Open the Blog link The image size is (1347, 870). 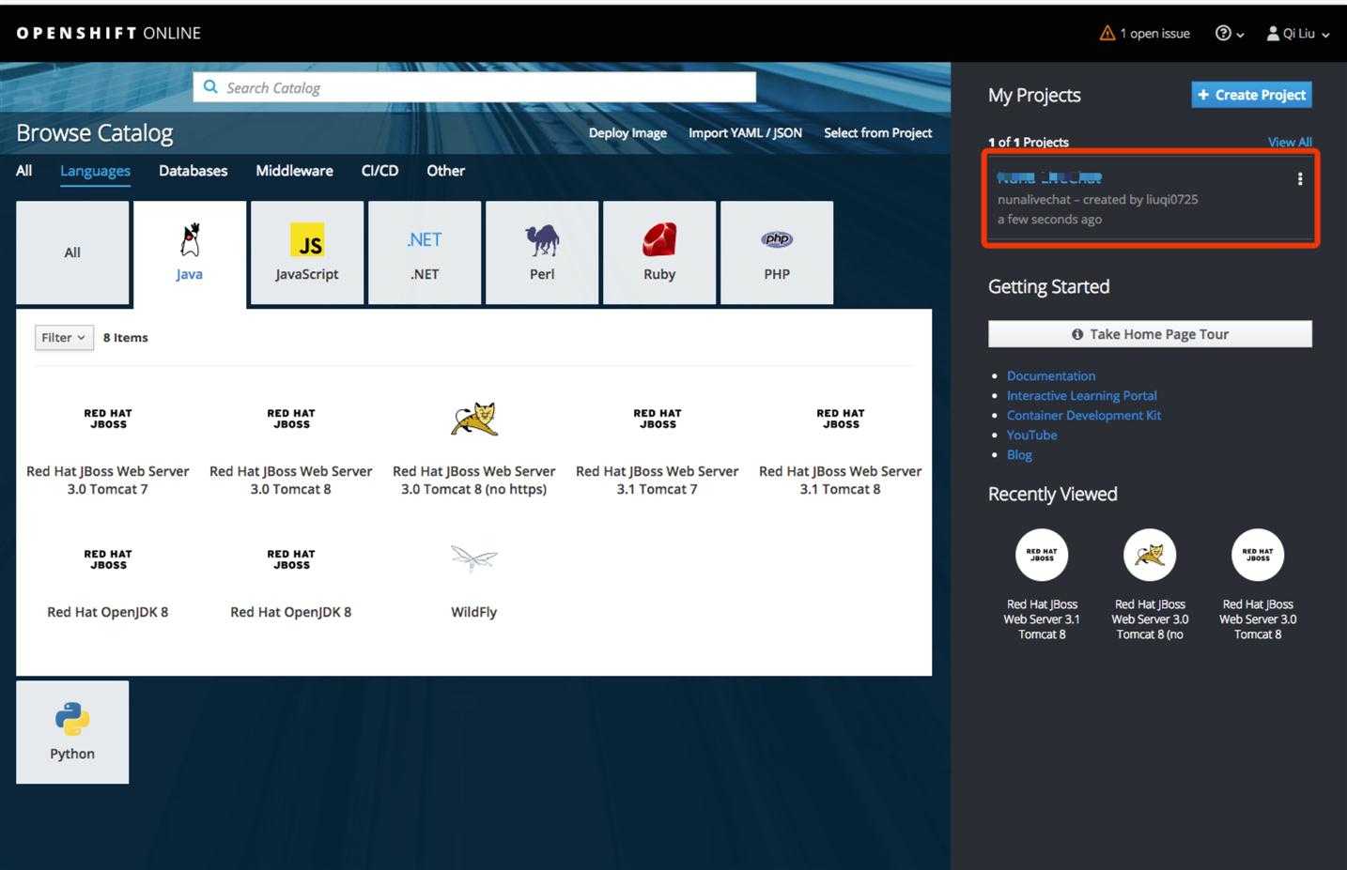pos(1019,454)
